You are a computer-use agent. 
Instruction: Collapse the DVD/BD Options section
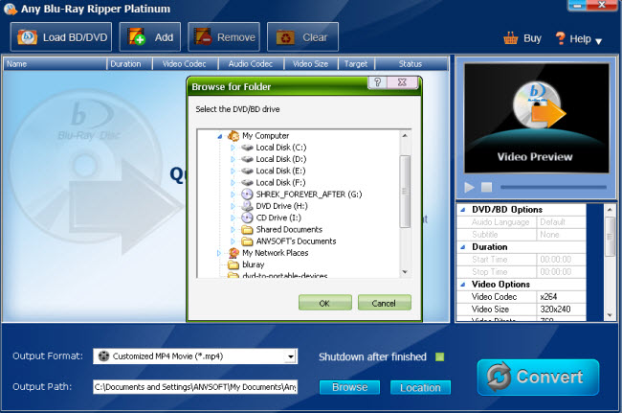point(462,210)
